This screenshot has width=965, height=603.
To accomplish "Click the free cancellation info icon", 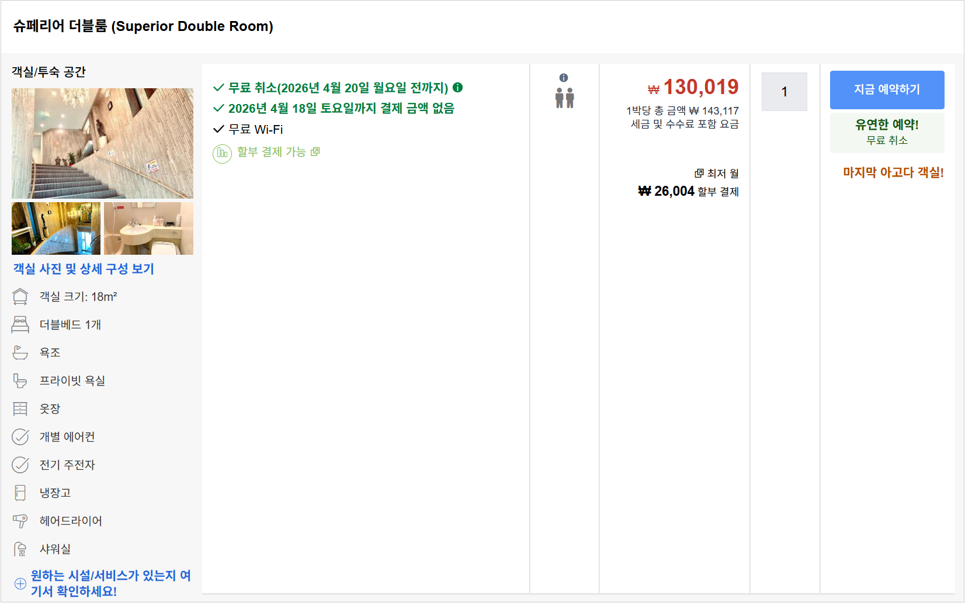I will click(x=458, y=88).
